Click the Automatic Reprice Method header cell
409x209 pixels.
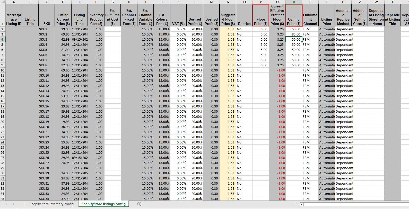click(x=343, y=15)
